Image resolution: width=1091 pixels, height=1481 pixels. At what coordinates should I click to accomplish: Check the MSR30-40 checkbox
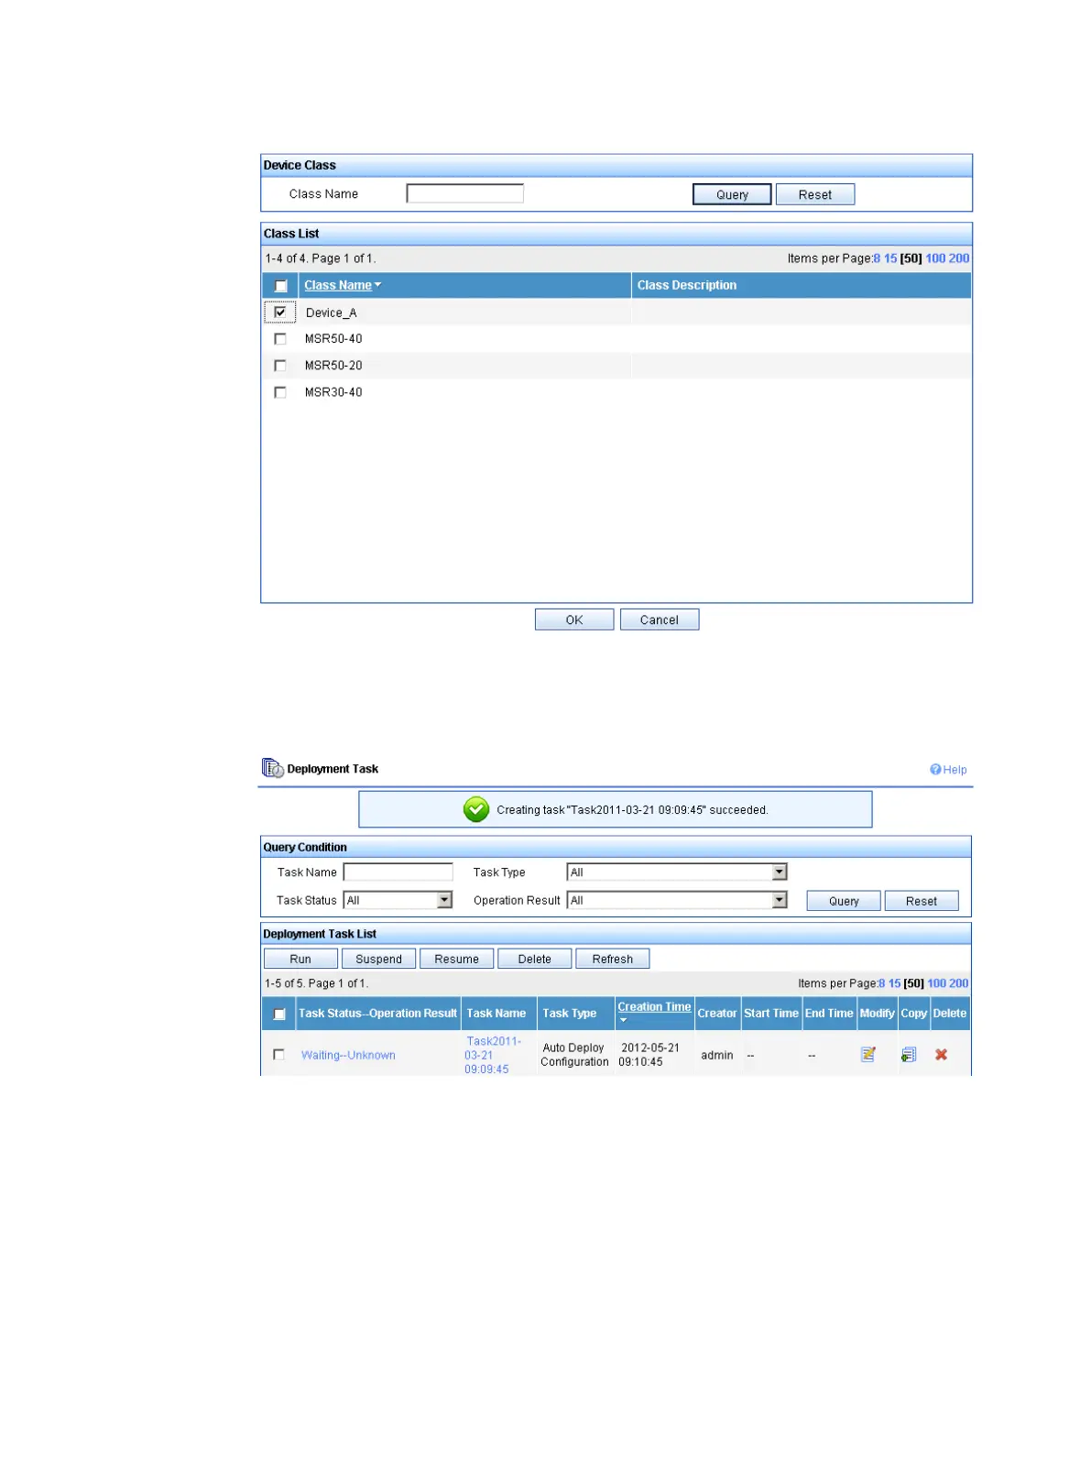(x=280, y=392)
